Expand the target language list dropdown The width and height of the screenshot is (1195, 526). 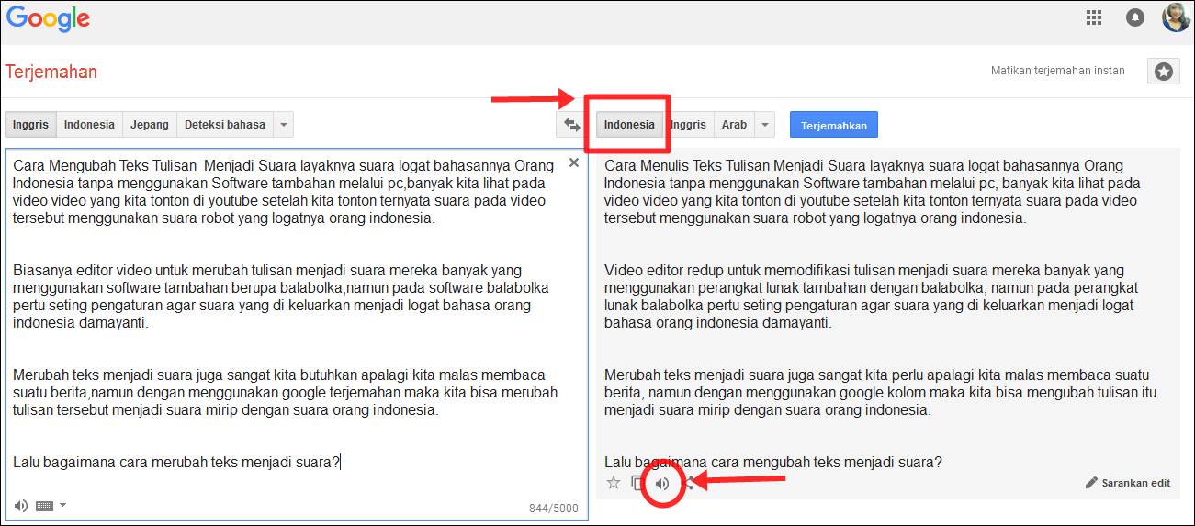[765, 125]
